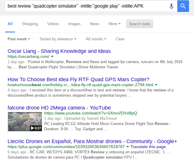Clear the applied search tool filters
The image size is (194, 165).
120,39
